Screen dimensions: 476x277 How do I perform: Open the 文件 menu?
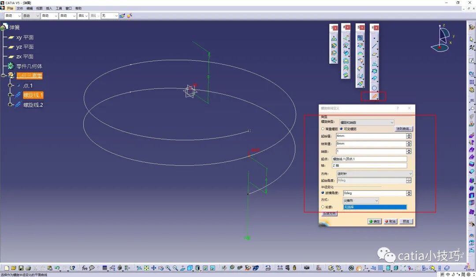[20, 8]
